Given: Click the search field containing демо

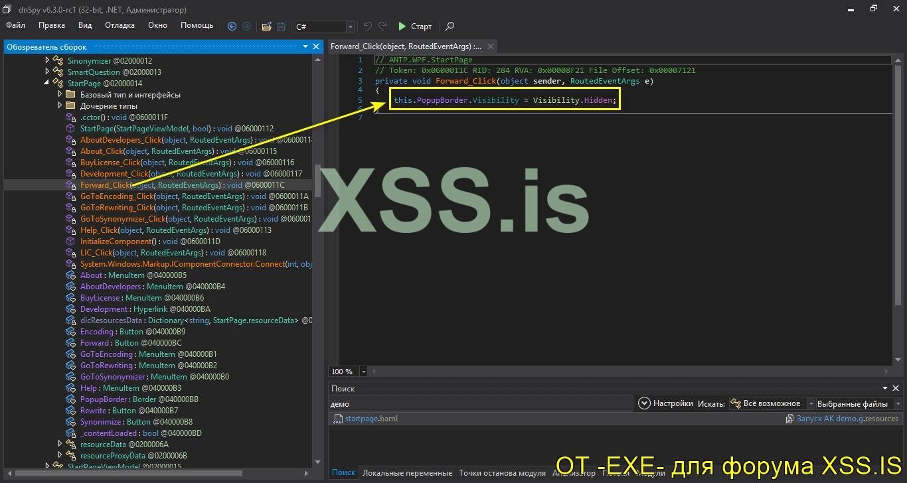Looking at the screenshot, I should coord(480,403).
